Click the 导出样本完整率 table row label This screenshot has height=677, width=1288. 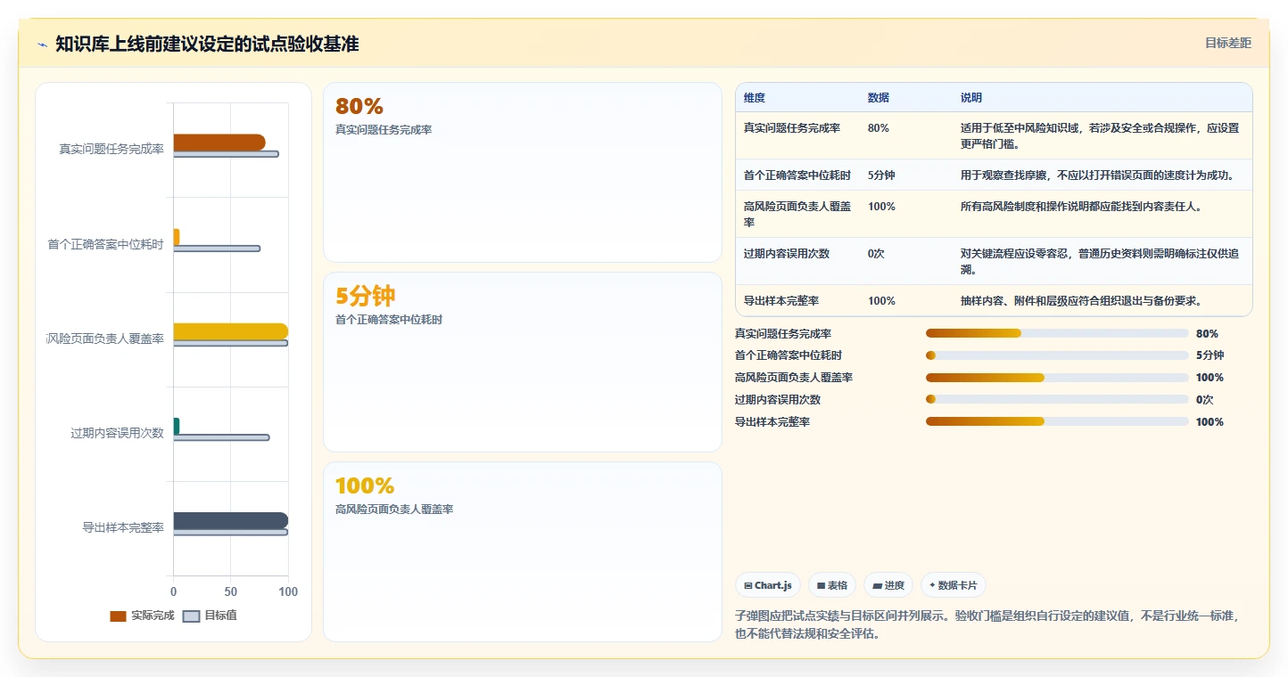pos(781,301)
